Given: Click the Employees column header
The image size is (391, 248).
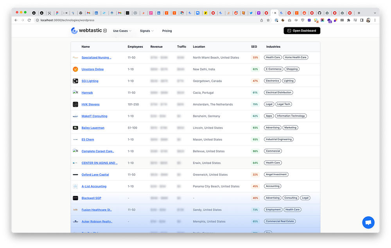Looking at the screenshot, I should [x=135, y=47].
